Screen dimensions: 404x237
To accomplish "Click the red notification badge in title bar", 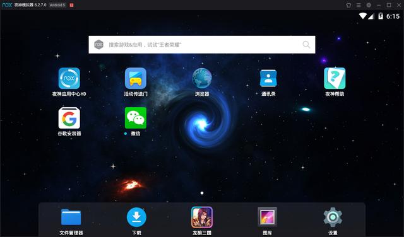I will (x=71, y=5).
